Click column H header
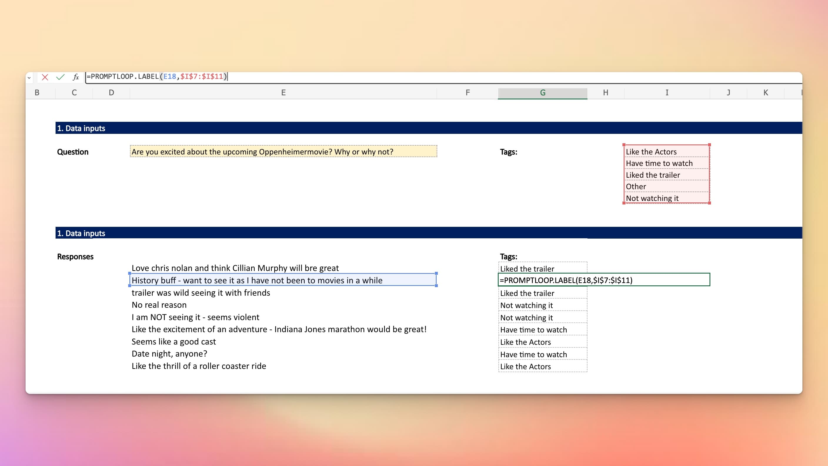This screenshot has height=466, width=828. 605,93
